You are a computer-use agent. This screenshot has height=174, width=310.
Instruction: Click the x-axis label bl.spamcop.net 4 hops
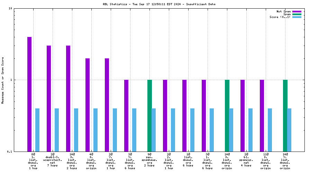246,160
